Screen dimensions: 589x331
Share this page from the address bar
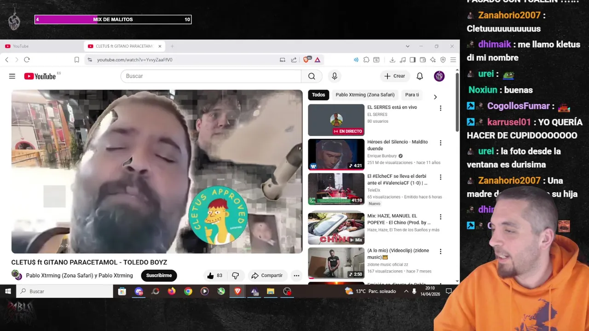(294, 60)
